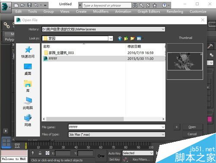Click the plus increment save button

coord(177,127)
